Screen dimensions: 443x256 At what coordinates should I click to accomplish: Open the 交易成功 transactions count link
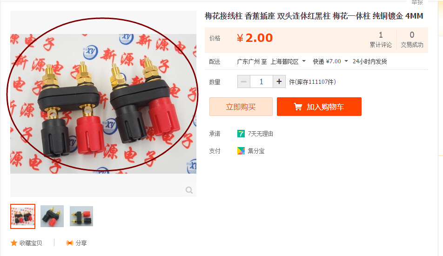(x=412, y=40)
